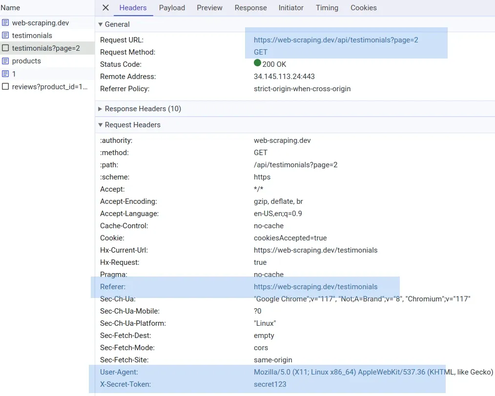This screenshot has width=495, height=396.
Task: Switch to the Initiator tab
Action: (291, 8)
